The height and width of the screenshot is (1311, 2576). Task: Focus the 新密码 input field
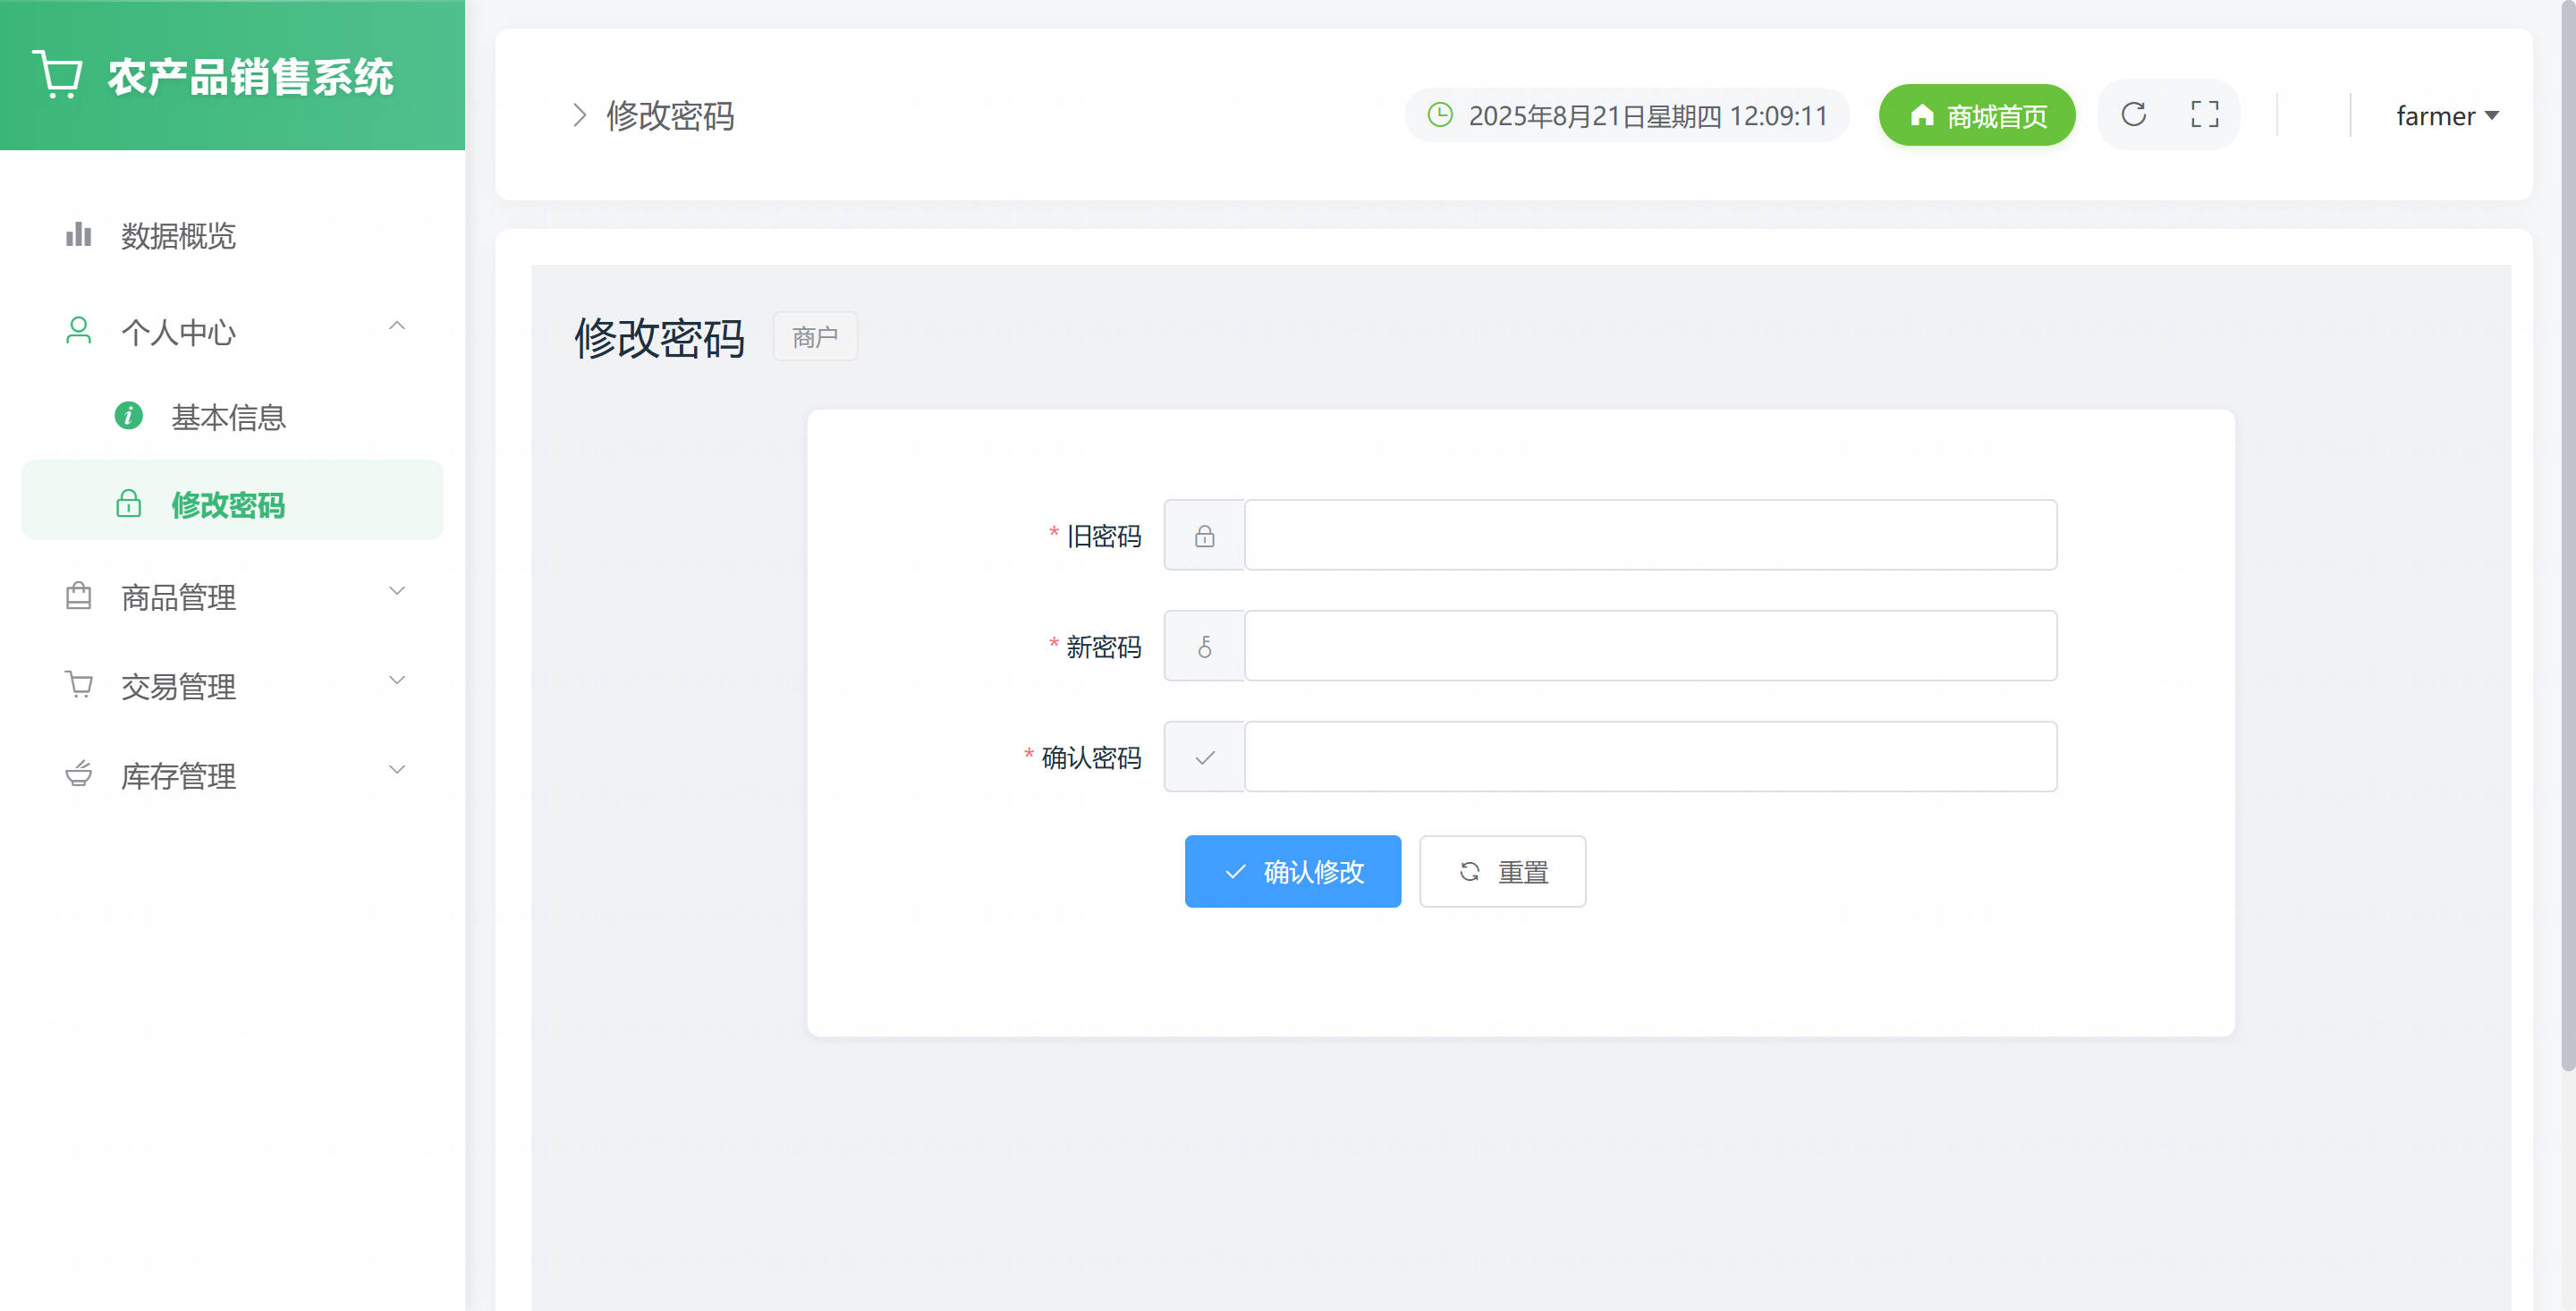click(x=1650, y=646)
